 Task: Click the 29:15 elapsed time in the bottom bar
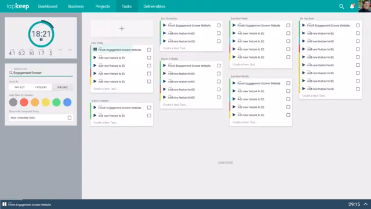(x=354, y=204)
